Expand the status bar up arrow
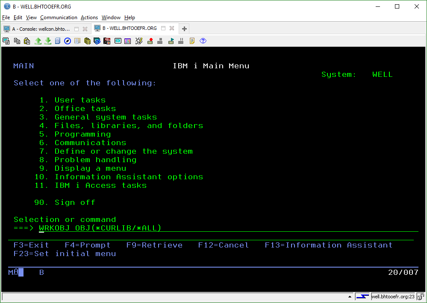427x303 pixels. pyautogui.click(x=350, y=297)
